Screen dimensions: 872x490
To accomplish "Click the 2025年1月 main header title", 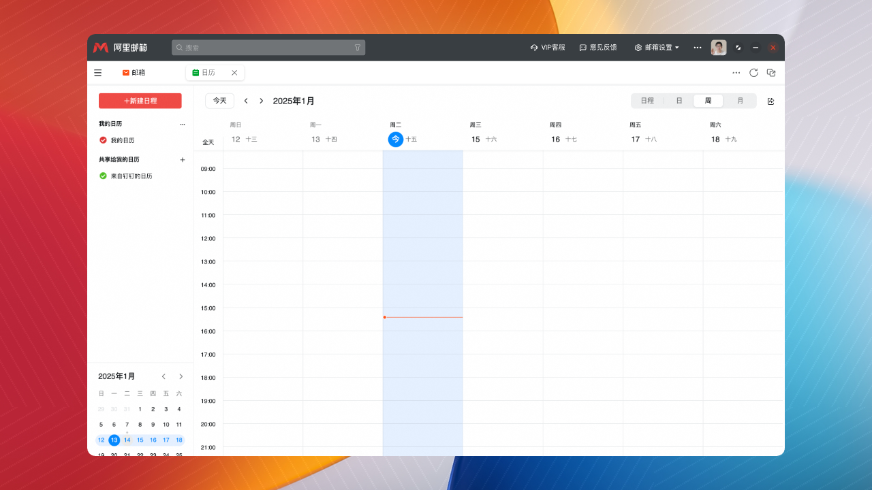I will coord(294,101).
